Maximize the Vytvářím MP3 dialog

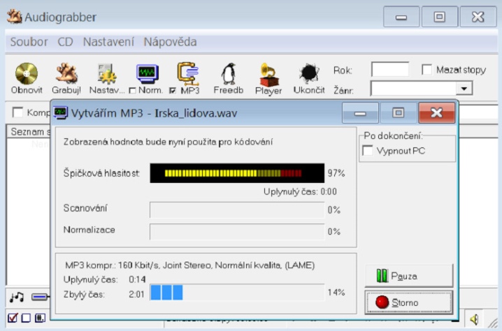[x=399, y=112]
